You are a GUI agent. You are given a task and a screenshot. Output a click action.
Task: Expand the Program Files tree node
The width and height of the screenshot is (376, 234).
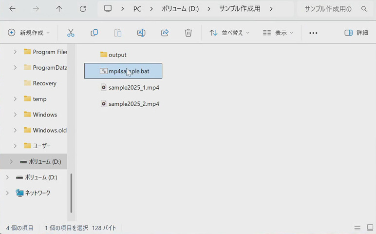[x=15, y=52]
